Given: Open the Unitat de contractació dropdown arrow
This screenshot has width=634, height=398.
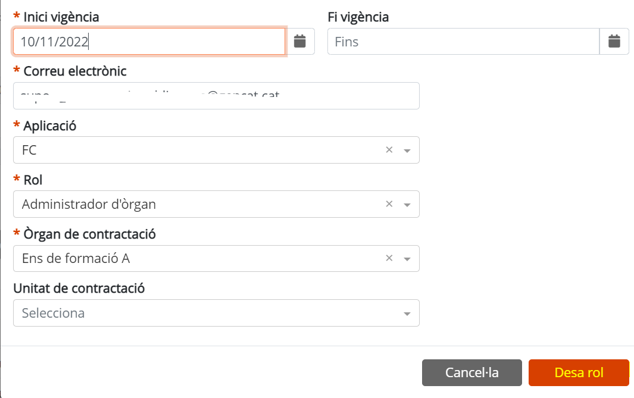Looking at the screenshot, I should 407,314.
